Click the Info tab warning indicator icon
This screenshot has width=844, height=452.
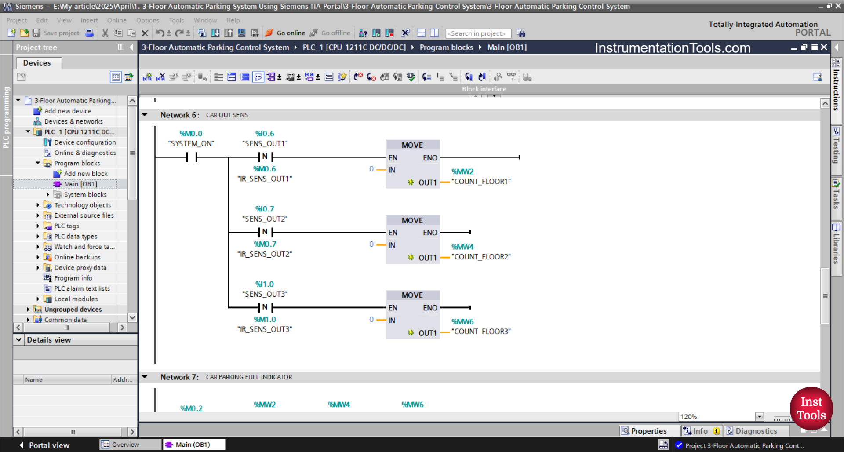pos(717,431)
